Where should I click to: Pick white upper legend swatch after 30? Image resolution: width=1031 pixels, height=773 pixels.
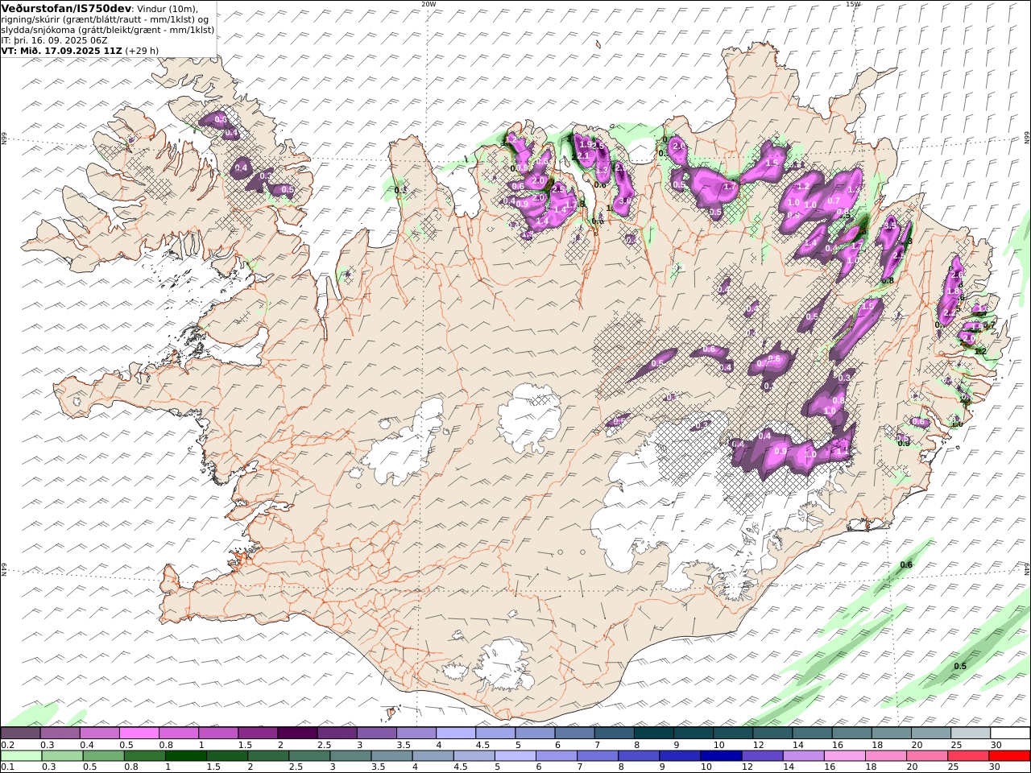tap(1010, 734)
